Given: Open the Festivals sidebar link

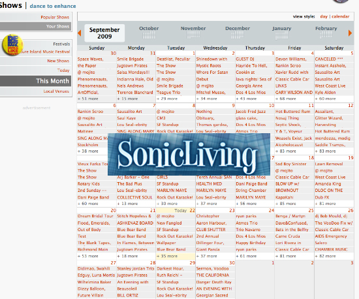Looking at the screenshot, I should pos(61,44).
